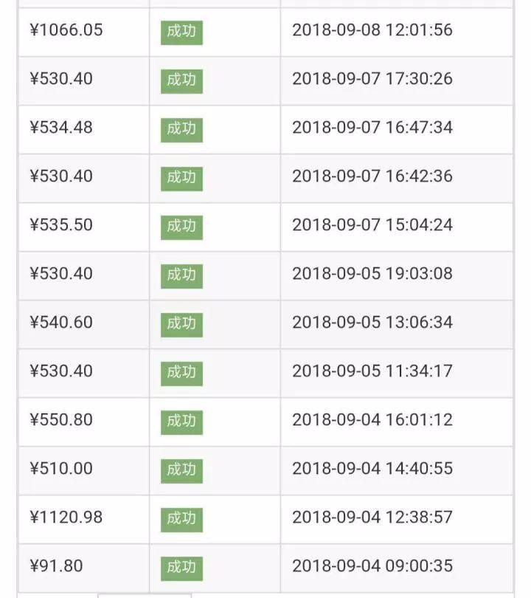Click the timestamp 2018-09-05 19:03:08
The height and width of the screenshot is (598, 531).
pos(372,273)
